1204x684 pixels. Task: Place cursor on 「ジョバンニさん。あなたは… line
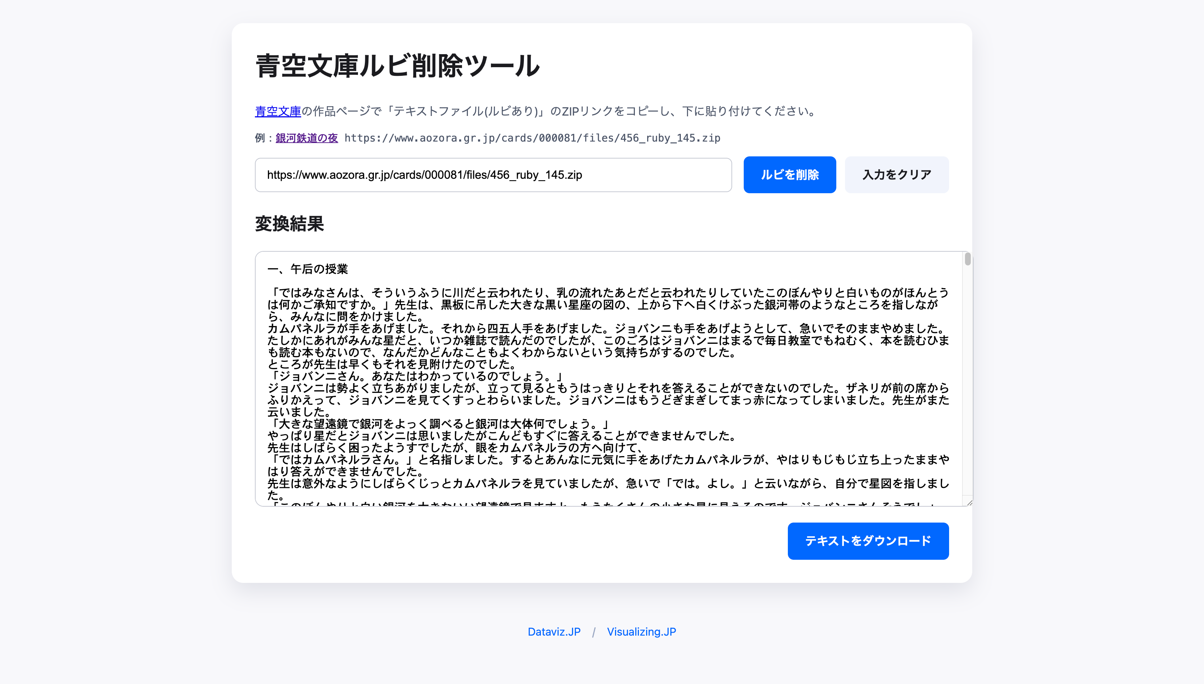click(x=414, y=376)
